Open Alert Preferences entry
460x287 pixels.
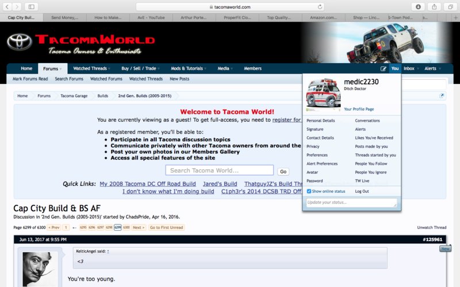pyautogui.click(x=322, y=164)
